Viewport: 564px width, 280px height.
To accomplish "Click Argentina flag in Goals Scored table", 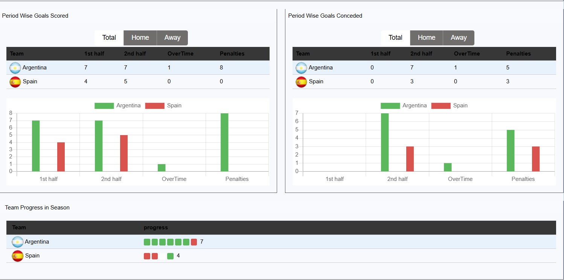I will [15, 68].
